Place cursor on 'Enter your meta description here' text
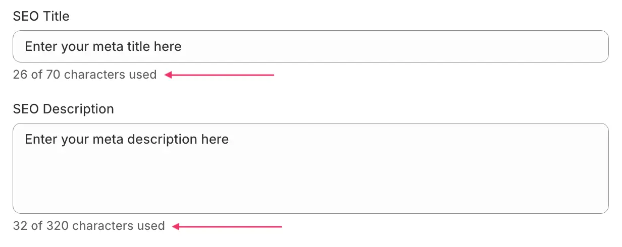Image resolution: width=622 pixels, height=247 pixels. (x=127, y=139)
